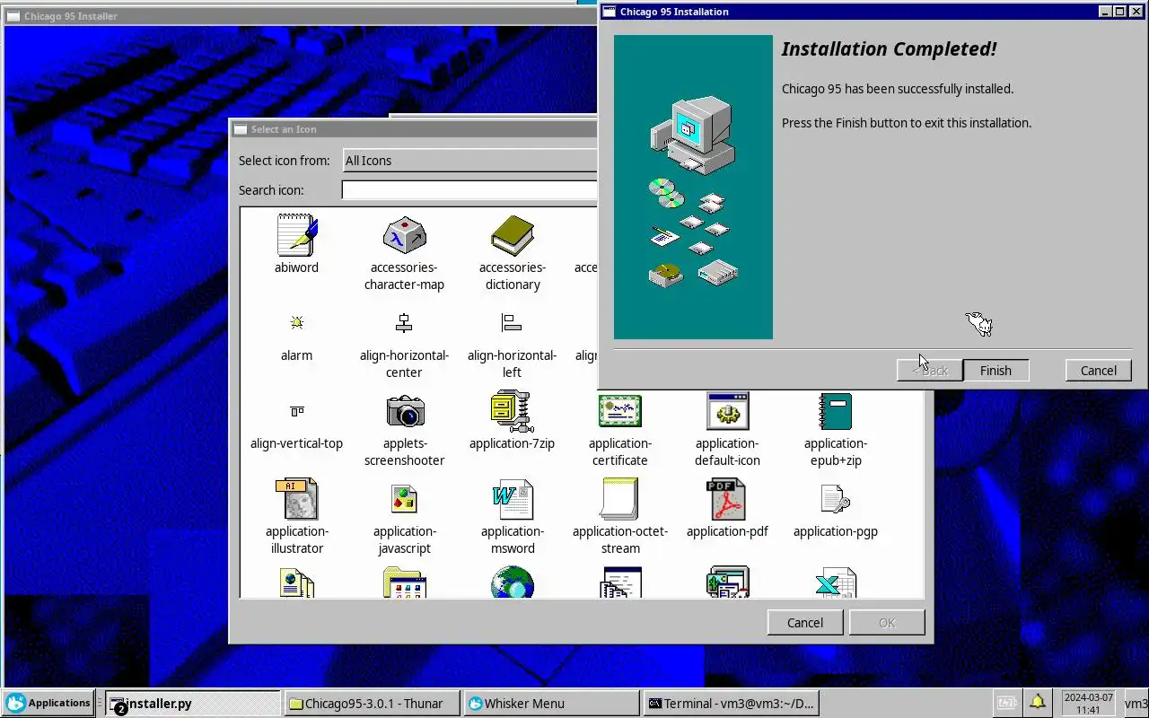
Task: Pick the application-msword icon
Action: click(x=512, y=498)
